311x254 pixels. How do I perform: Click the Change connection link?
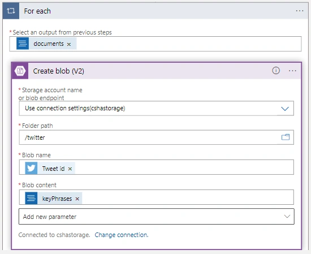(x=122, y=235)
